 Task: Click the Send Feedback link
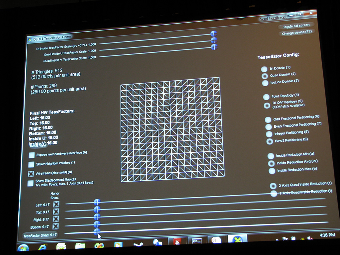pos(272,18)
